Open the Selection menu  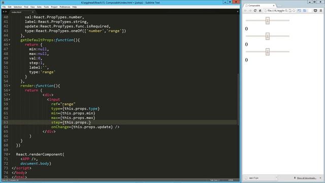(x=18, y=7)
